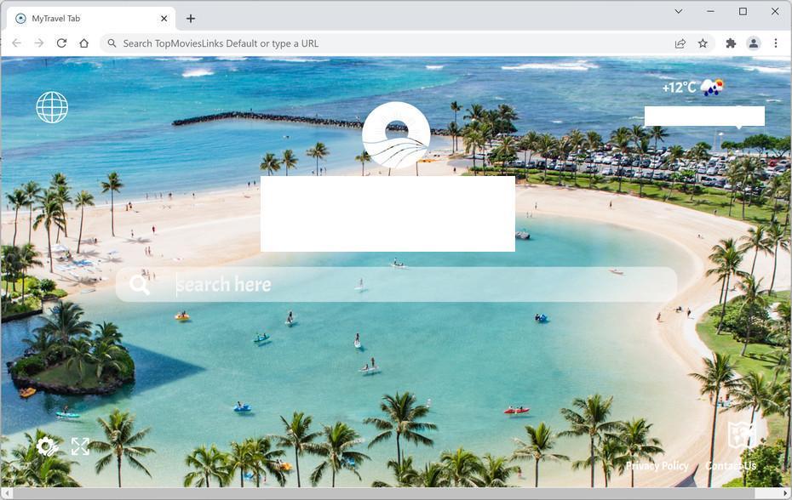Image resolution: width=792 pixels, height=500 pixels.
Task: Reload the current page
Action: pyautogui.click(x=61, y=43)
